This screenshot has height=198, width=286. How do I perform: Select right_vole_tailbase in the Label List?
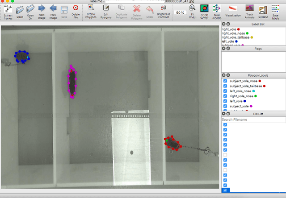tap(236, 37)
